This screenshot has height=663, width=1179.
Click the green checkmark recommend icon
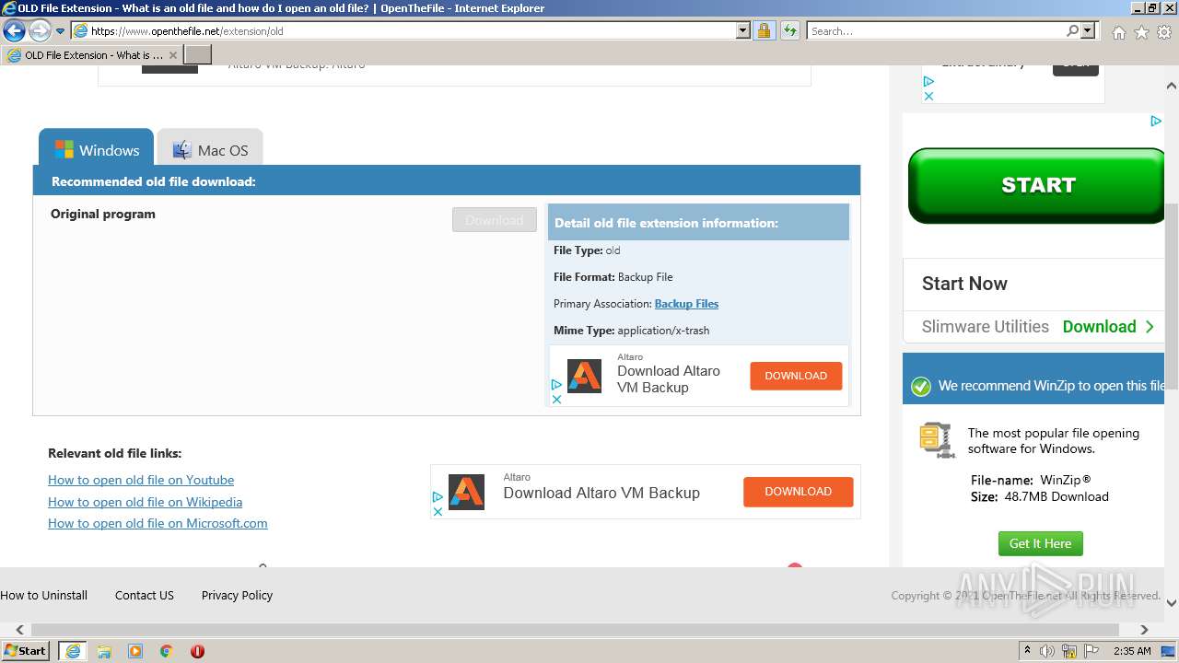pyautogui.click(x=921, y=387)
